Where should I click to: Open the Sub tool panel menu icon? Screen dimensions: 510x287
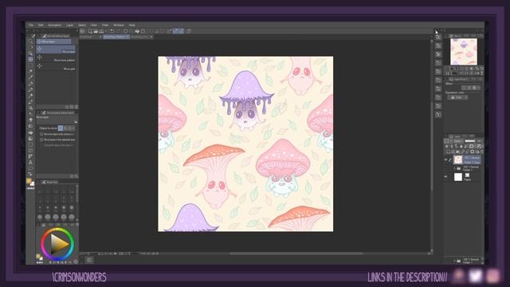(x=38, y=35)
